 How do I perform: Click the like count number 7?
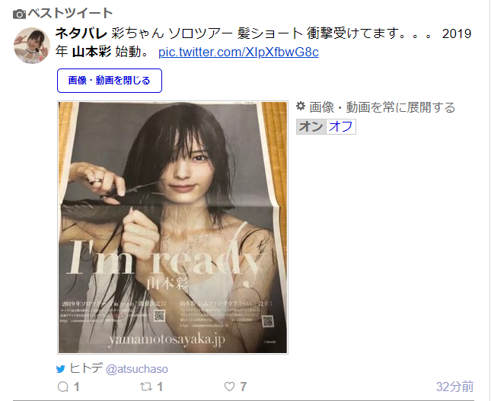click(244, 387)
